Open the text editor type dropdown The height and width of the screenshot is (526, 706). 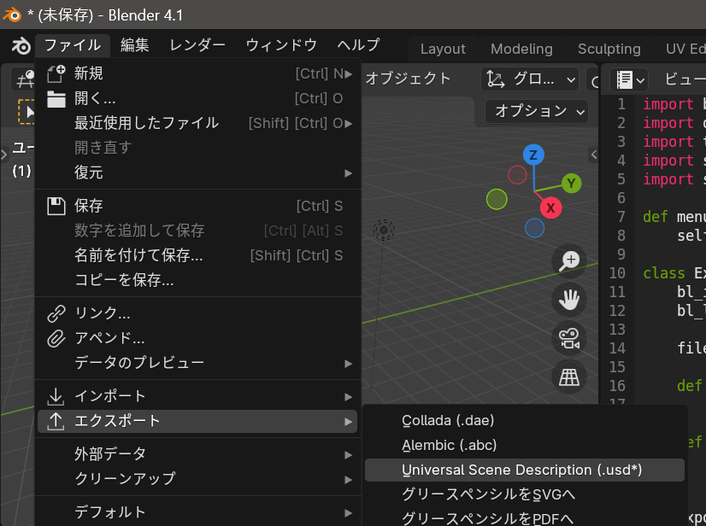point(629,81)
